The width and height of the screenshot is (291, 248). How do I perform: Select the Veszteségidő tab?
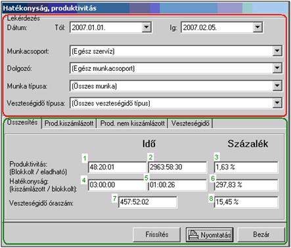(x=190, y=123)
